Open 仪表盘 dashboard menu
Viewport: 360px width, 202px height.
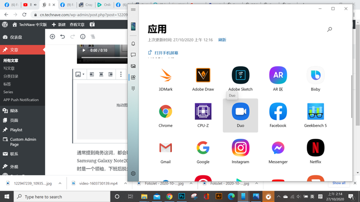(x=23, y=37)
